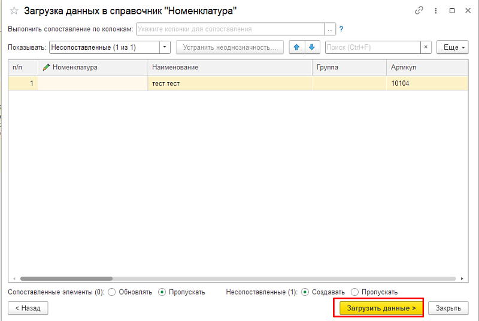Image resolution: width=479 pixels, height=321 pixels.
Task: Select the Создавать radio option
Action: (x=305, y=292)
